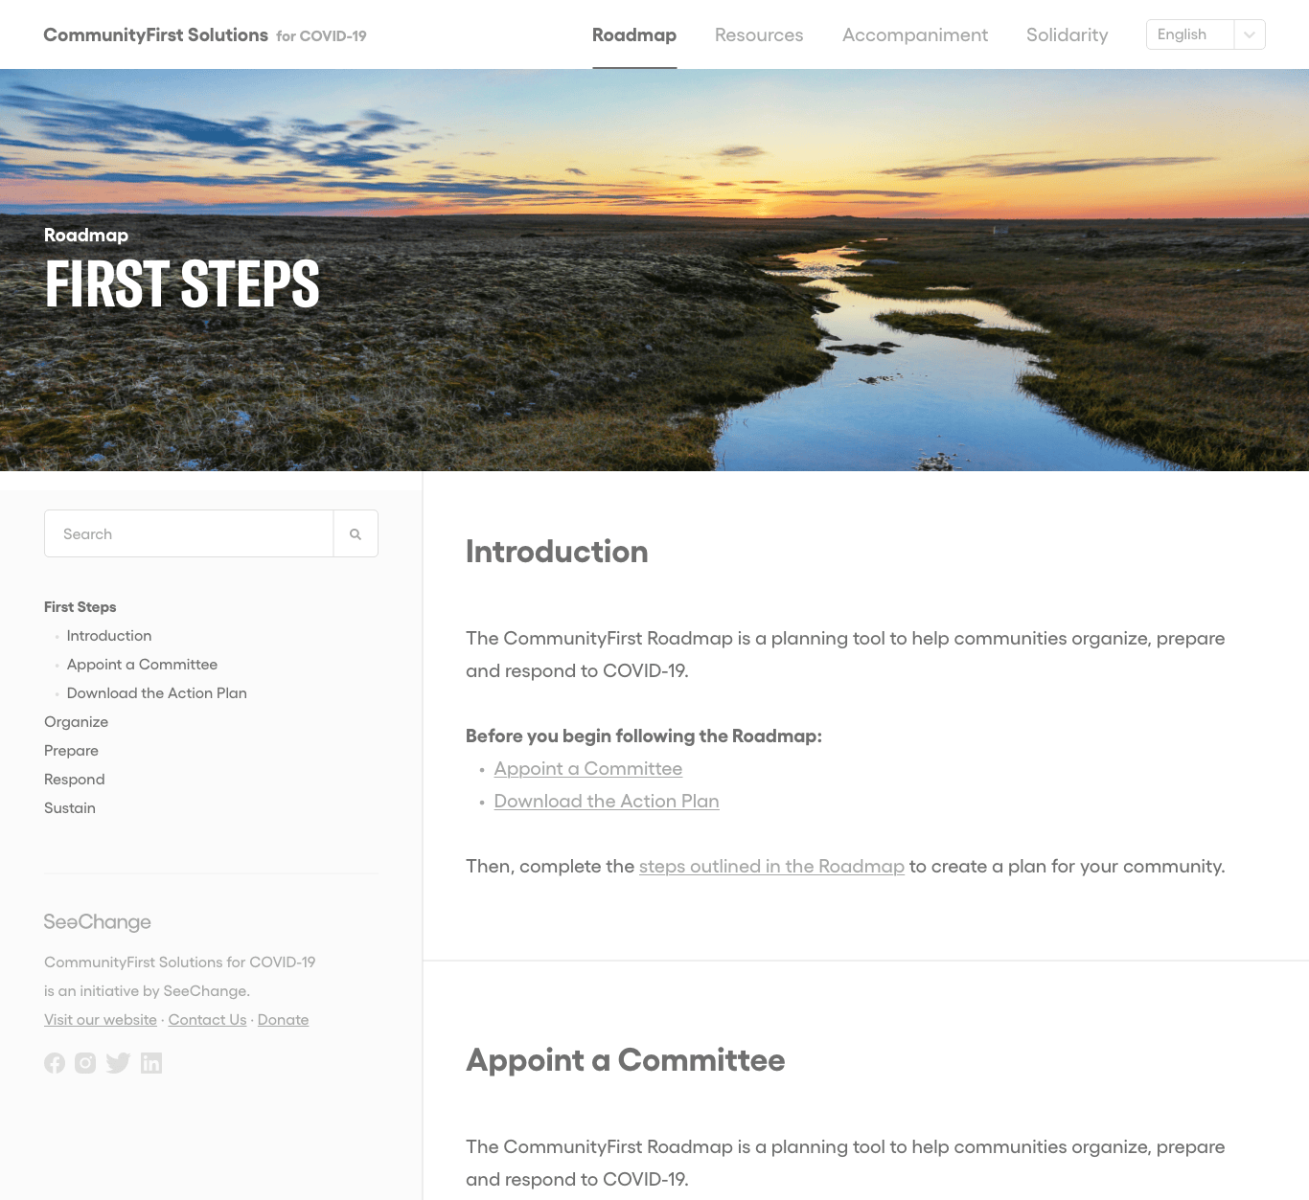Open the English language selector
Viewport: 1309px width, 1200px height.
1206,34
